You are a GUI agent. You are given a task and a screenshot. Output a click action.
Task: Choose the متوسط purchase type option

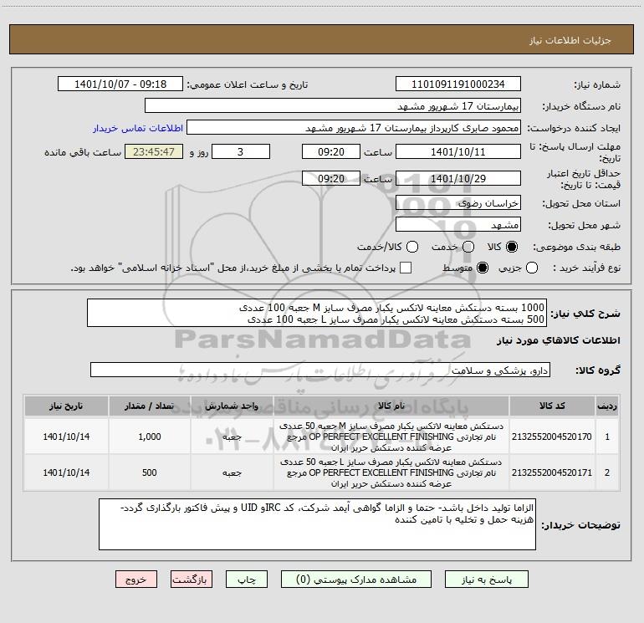pos(483,268)
